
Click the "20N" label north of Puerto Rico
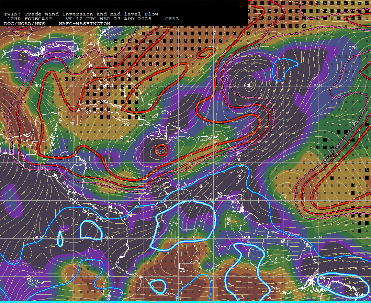[213, 124]
